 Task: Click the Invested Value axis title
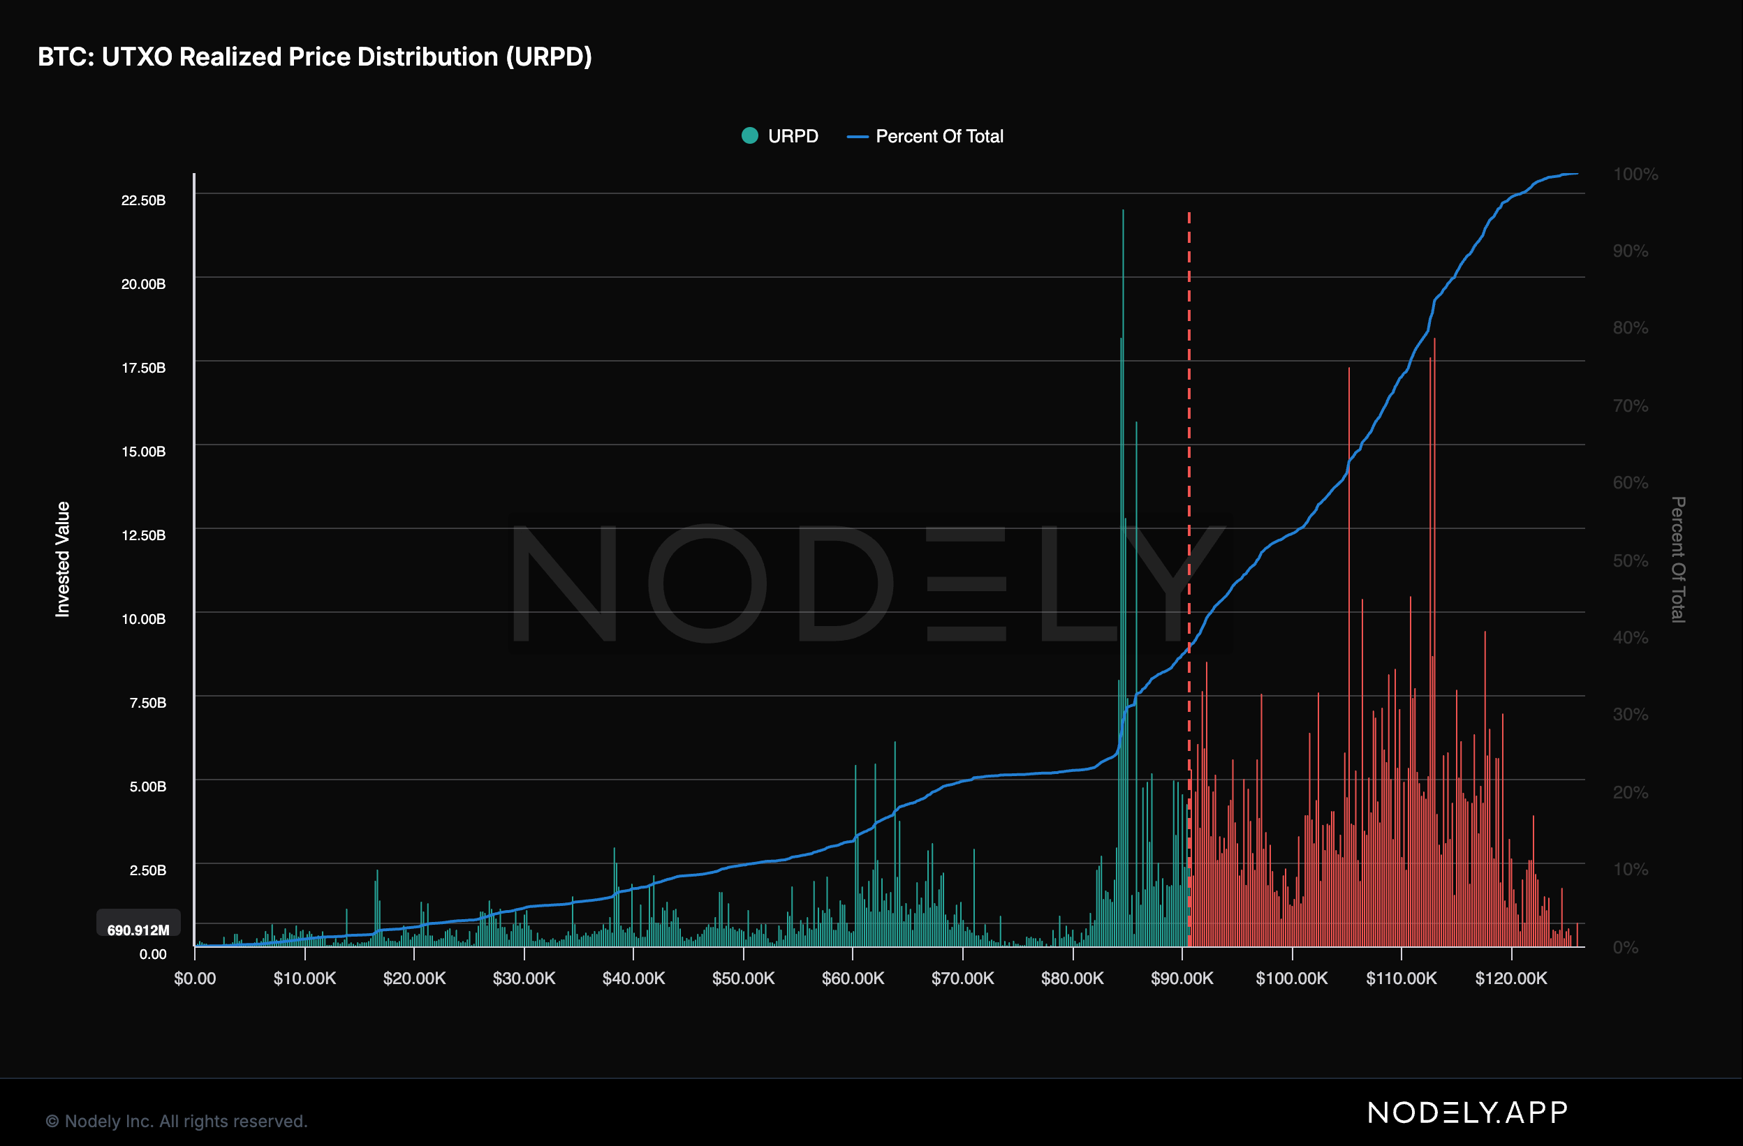tap(63, 559)
